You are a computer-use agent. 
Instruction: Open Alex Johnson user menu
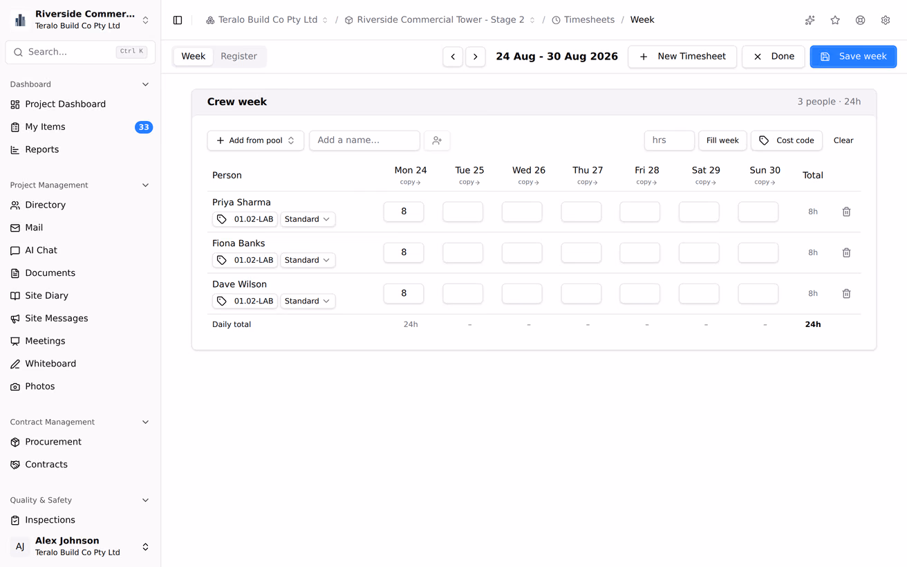click(80, 546)
